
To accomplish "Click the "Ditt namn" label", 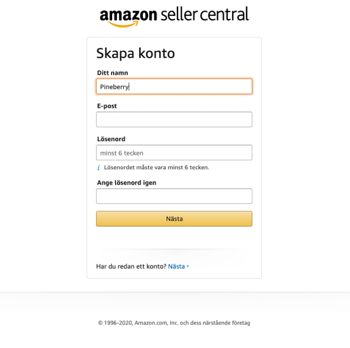I will point(113,73).
